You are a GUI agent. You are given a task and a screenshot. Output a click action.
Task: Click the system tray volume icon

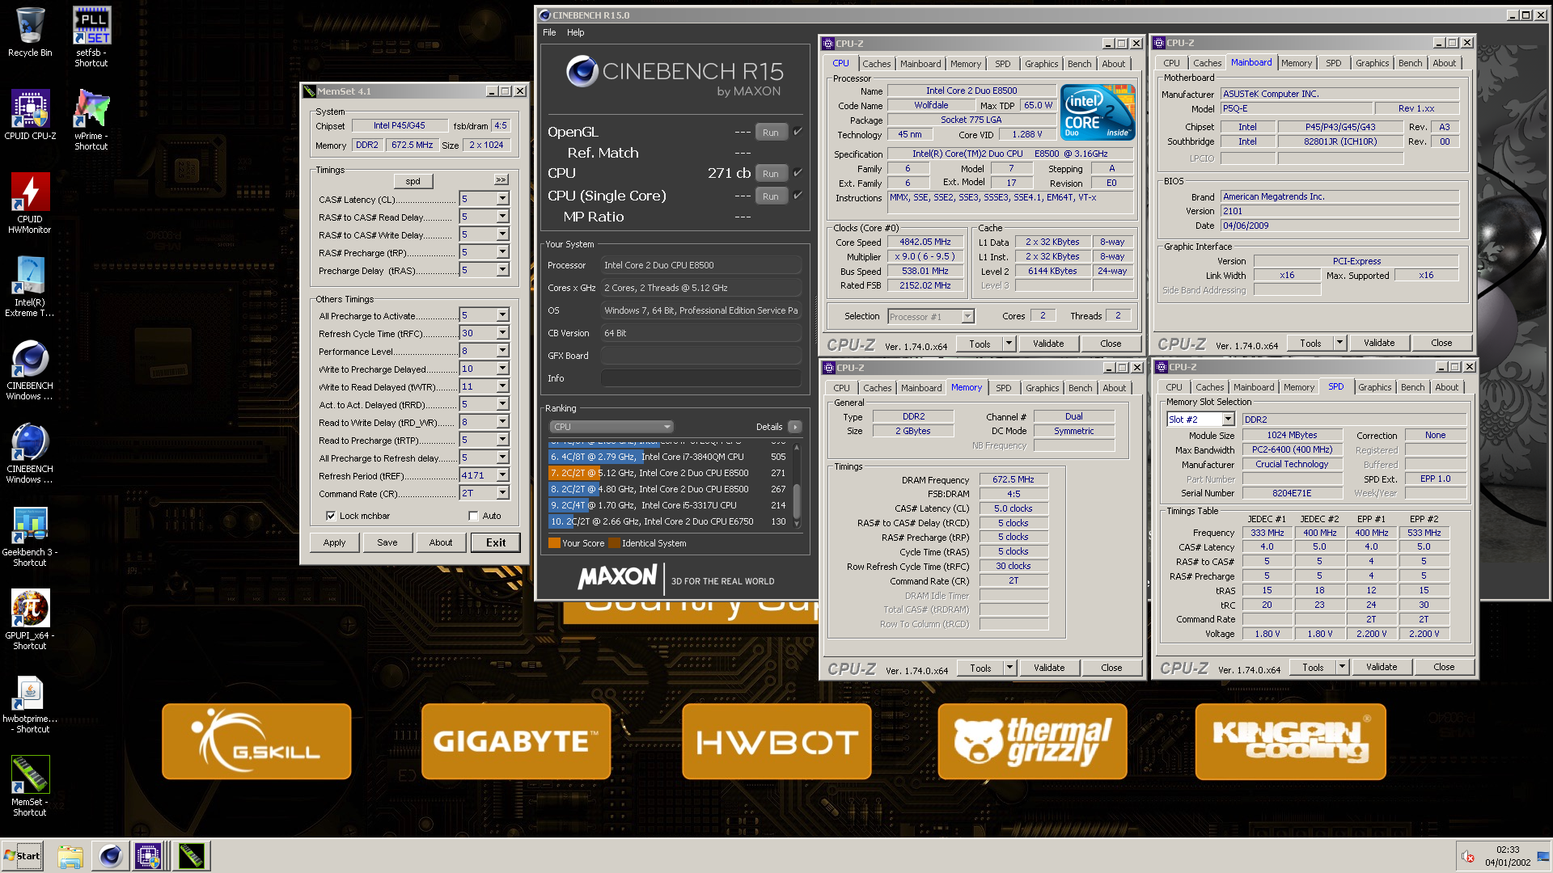(1467, 857)
